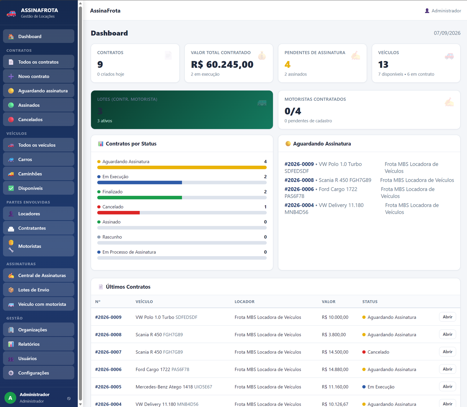Click the Em Execução status in table

tap(378, 387)
